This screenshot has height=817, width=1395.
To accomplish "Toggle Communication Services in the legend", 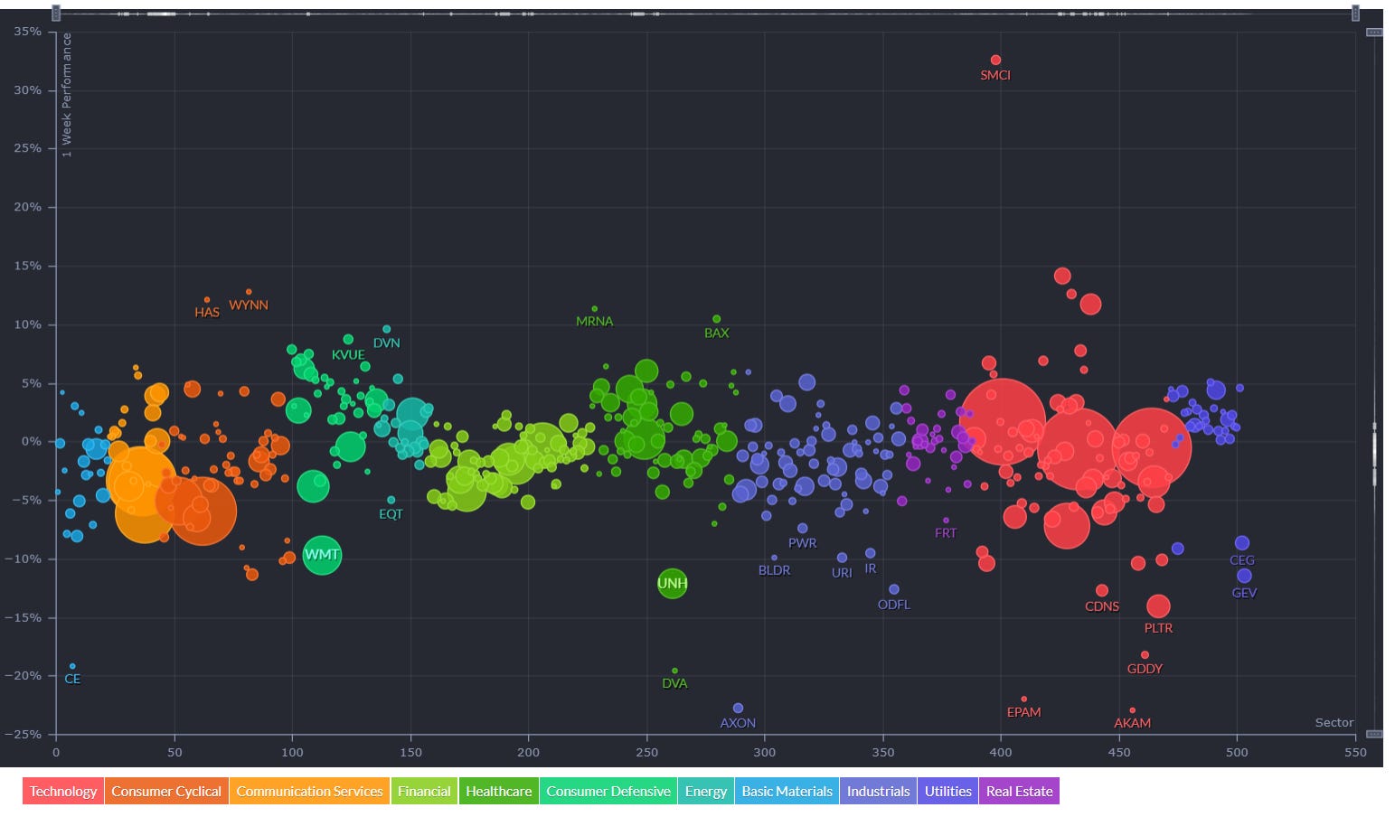I will (x=309, y=791).
